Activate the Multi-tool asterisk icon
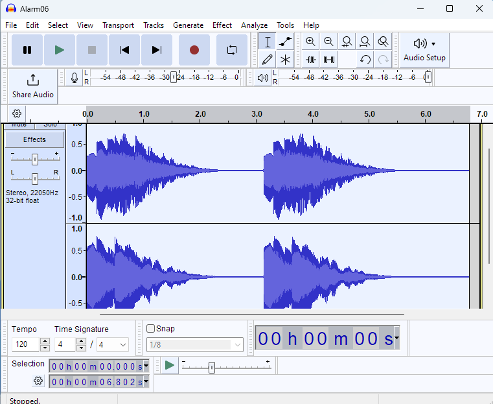493x404 pixels. (x=285, y=60)
